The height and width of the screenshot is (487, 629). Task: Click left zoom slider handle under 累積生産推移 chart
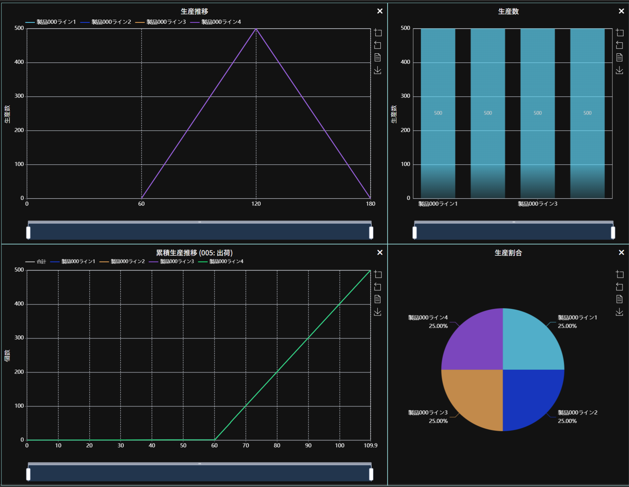pyautogui.click(x=28, y=474)
